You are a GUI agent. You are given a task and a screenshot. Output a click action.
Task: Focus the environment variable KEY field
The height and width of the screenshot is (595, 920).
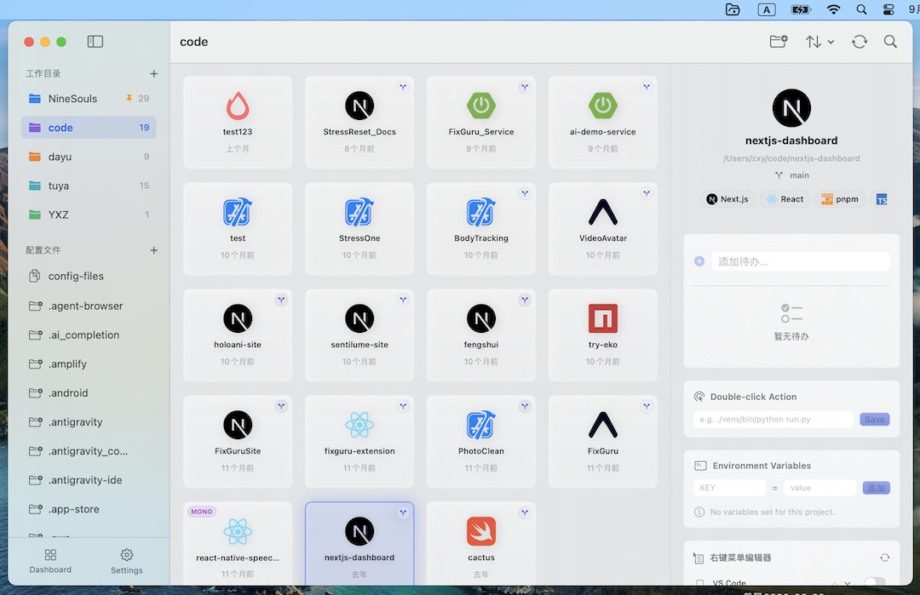(x=729, y=488)
